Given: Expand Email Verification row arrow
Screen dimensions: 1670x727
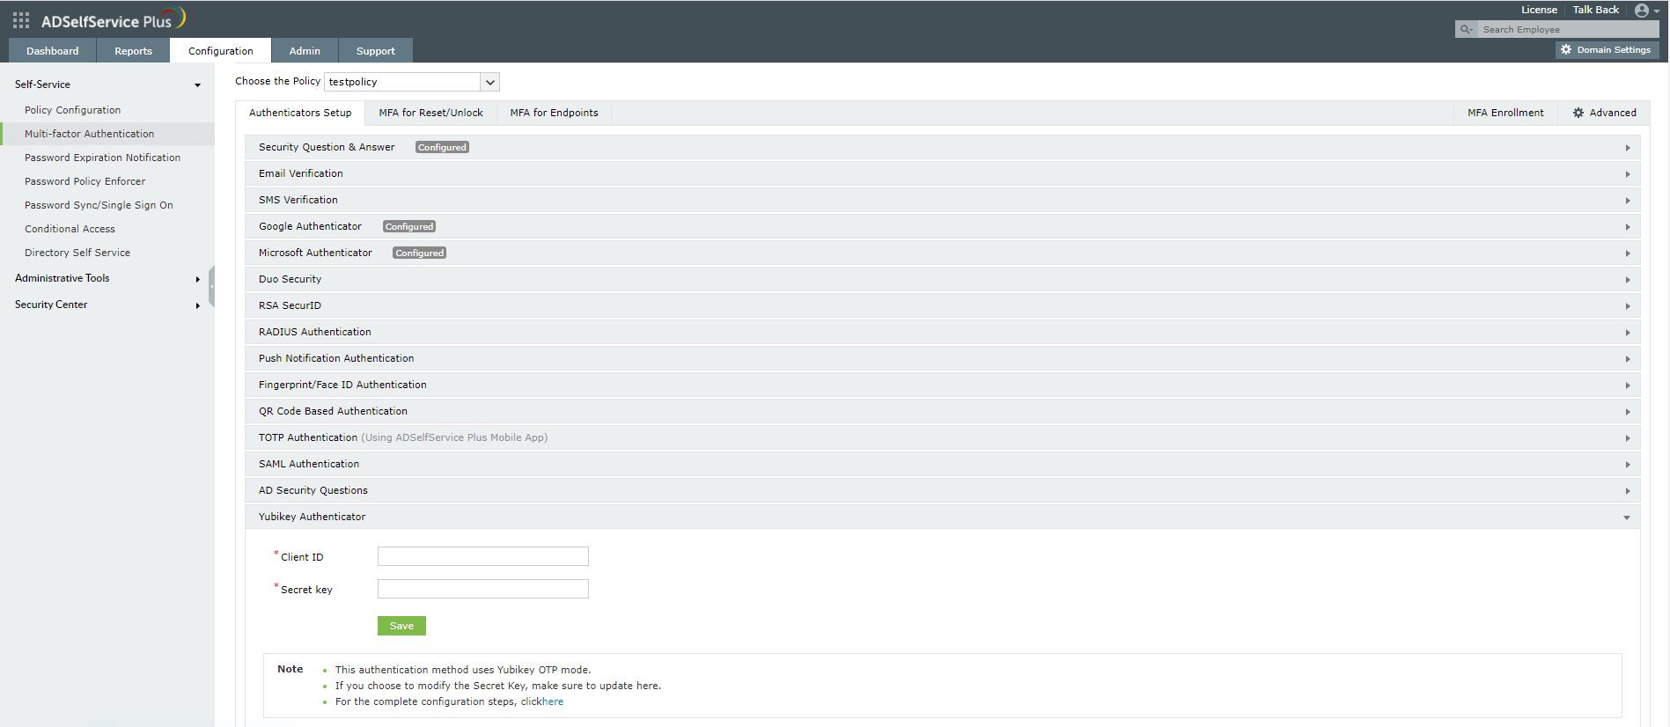Looking at the screenshot, I should coord(1628,174).
